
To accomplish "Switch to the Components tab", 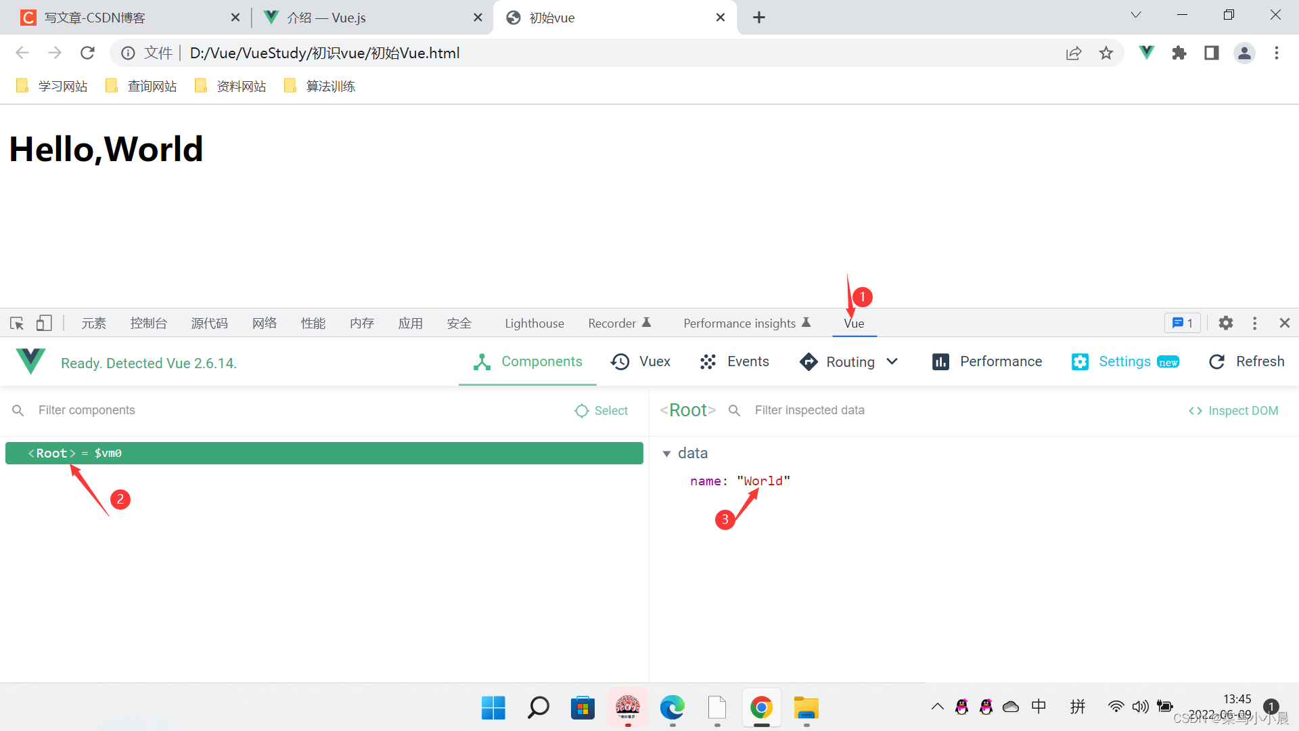I will 526,361.
